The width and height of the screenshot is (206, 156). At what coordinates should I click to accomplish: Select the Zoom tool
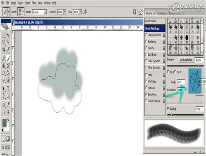(x=8, y=111)
